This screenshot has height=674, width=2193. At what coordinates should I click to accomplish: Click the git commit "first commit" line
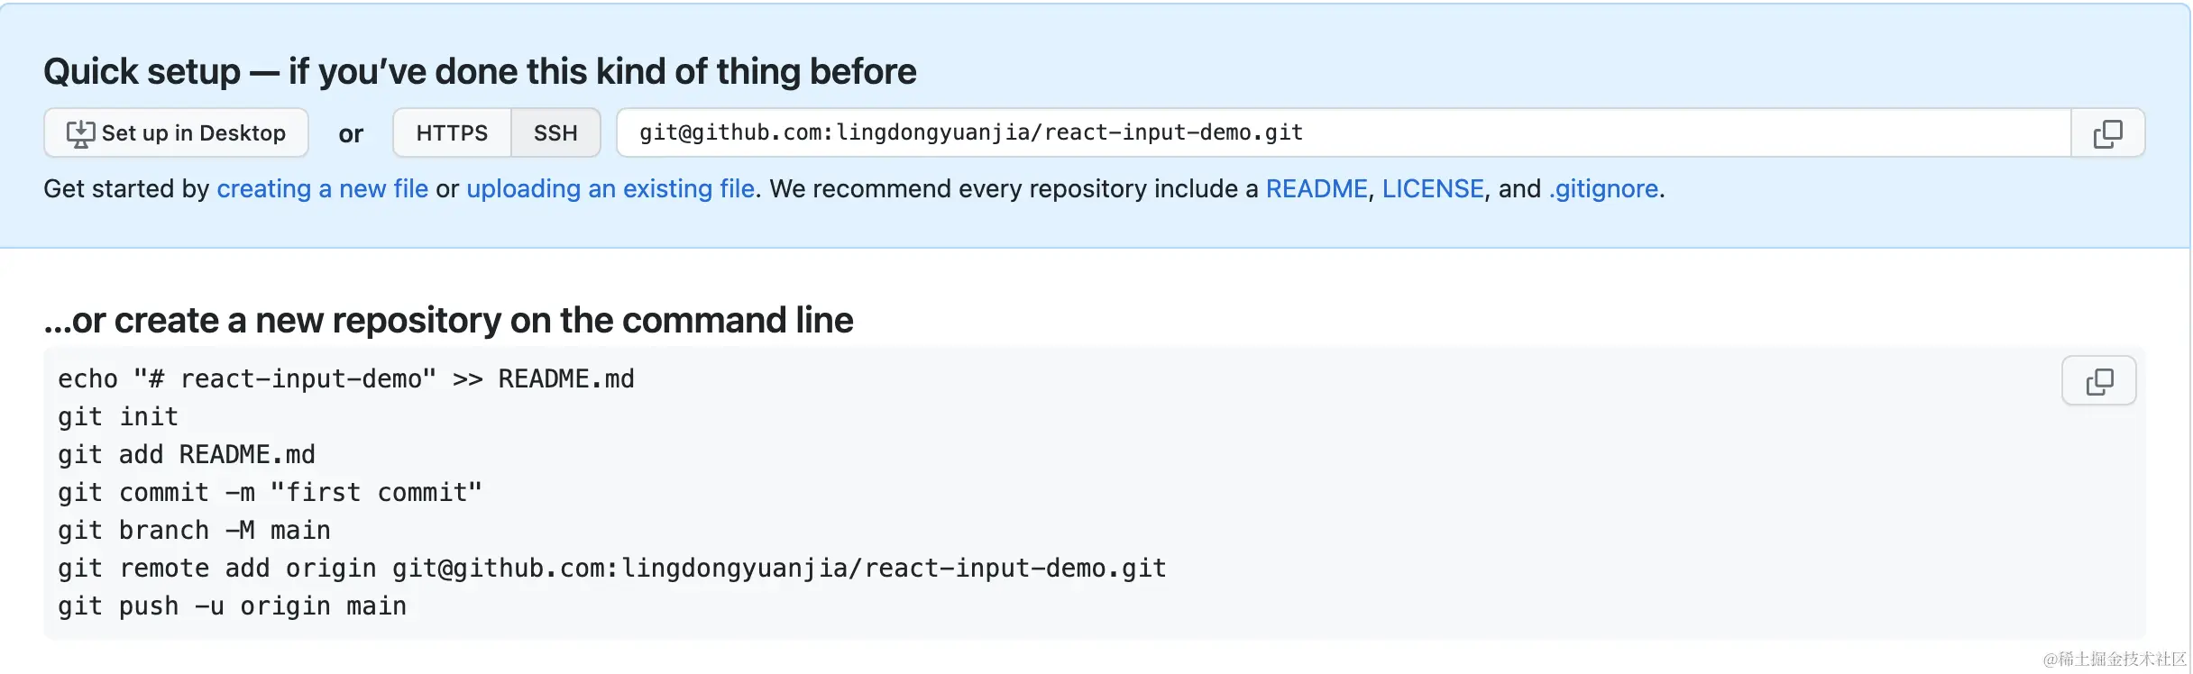(270, 493)
